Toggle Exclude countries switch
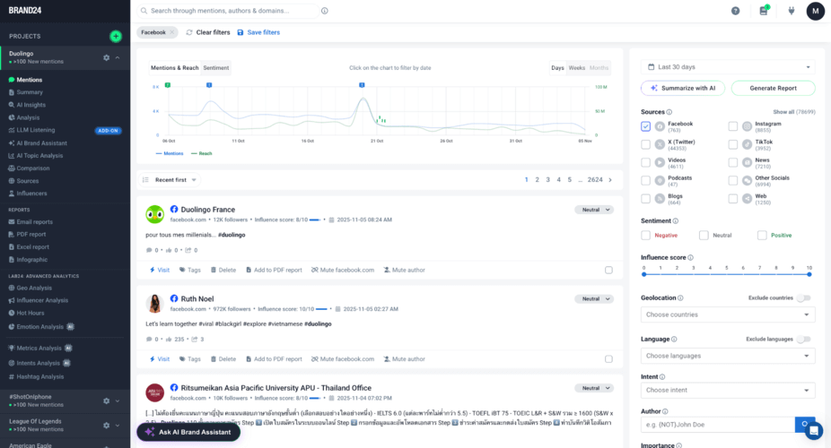The image size is (831, 448). click(804, 297)
